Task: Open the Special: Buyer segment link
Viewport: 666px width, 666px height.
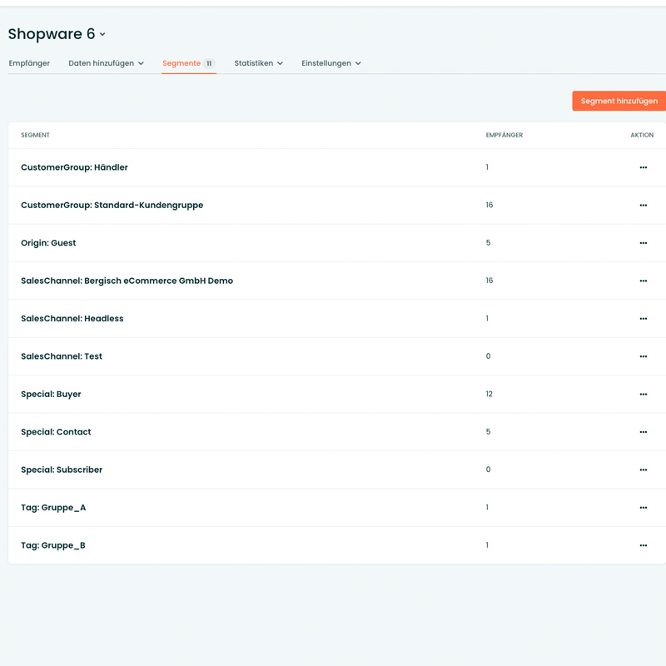Action: click(x=51, y=394)
